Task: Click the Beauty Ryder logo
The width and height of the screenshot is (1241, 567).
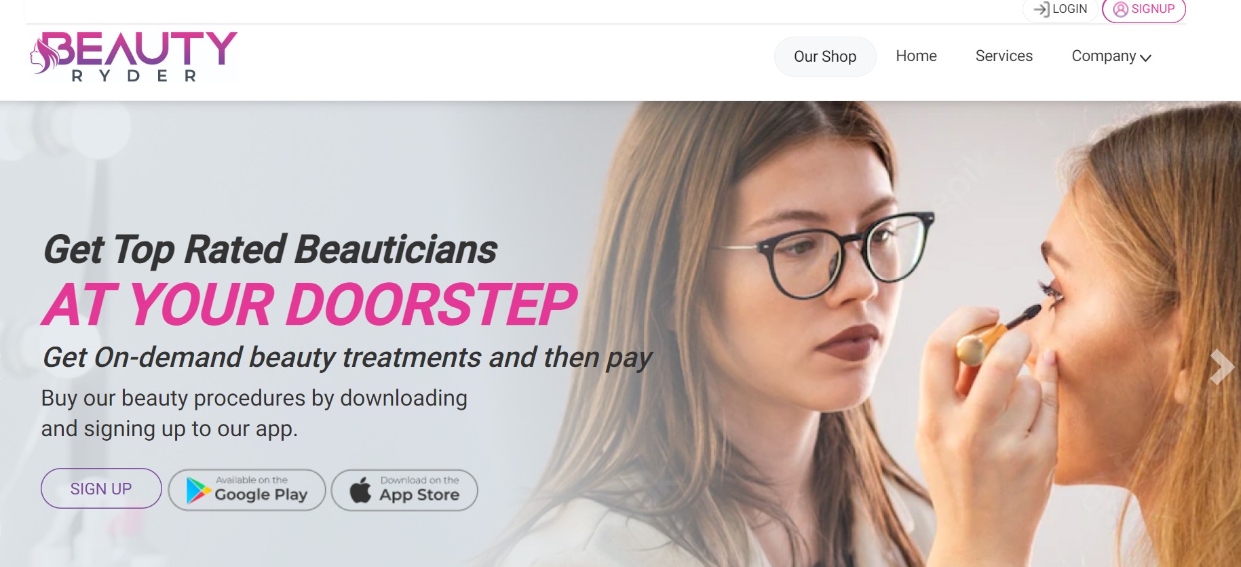Action: 133,57
